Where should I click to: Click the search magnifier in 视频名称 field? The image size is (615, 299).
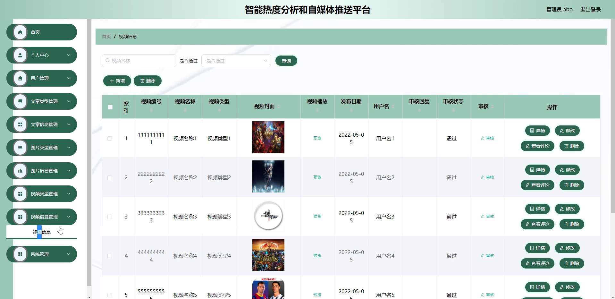point(108,60)
